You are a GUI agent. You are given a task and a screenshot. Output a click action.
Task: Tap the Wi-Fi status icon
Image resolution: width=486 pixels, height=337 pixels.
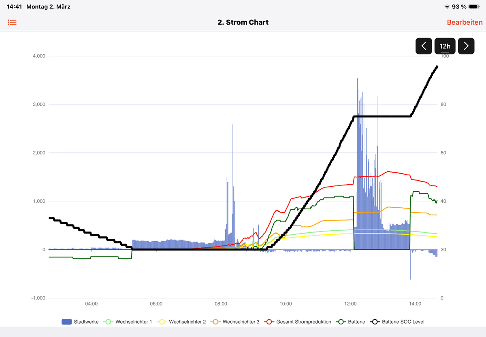447,6
